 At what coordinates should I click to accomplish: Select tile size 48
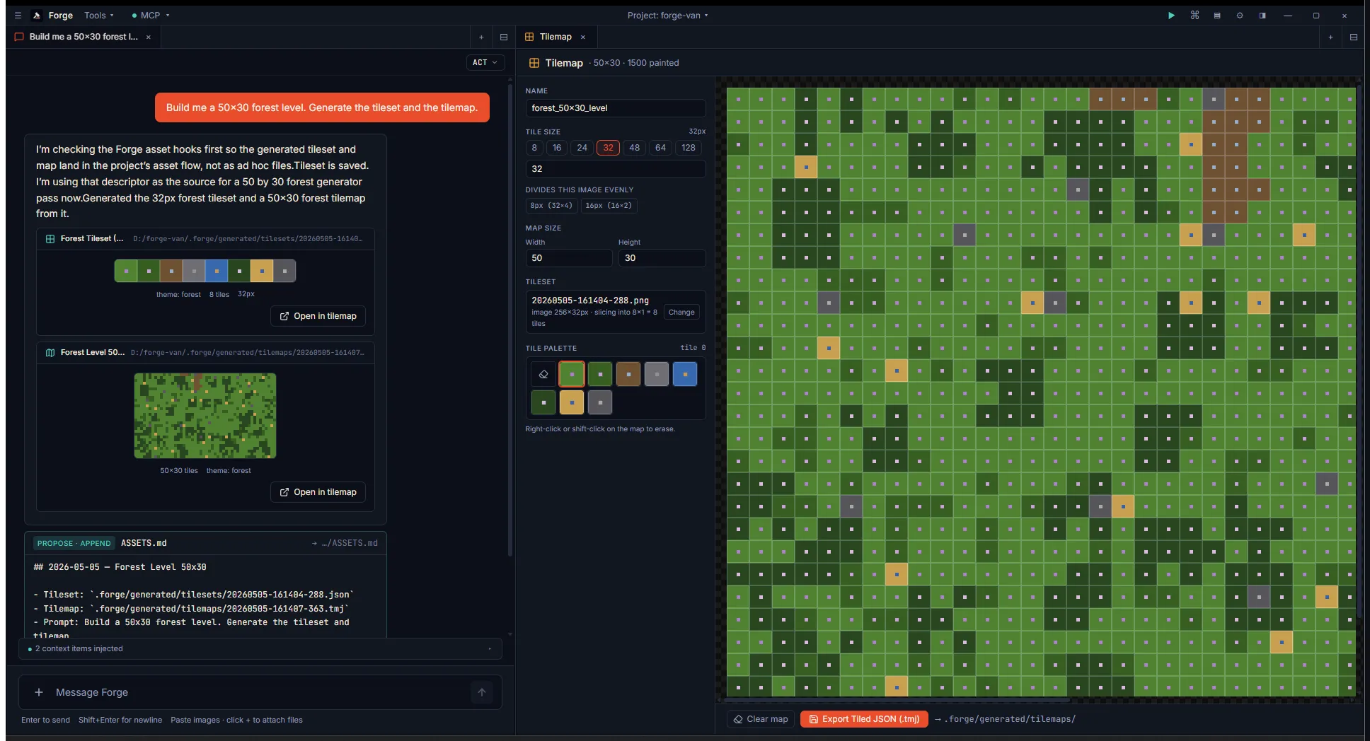click(x=634, y=148)
